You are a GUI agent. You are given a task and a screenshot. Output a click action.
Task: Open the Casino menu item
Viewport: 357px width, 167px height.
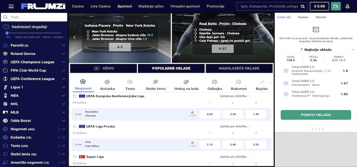coord(78,6)
